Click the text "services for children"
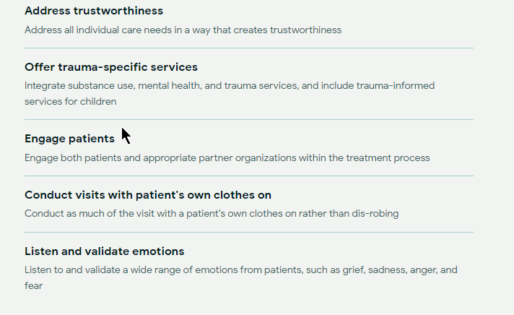Screen dimensions: 514x315 (71, 101)
